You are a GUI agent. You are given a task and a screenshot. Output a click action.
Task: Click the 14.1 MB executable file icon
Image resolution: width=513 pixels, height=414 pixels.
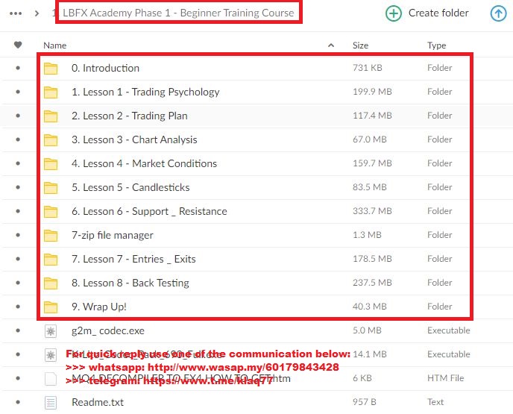pyautogui.click(x=51, y=355)
